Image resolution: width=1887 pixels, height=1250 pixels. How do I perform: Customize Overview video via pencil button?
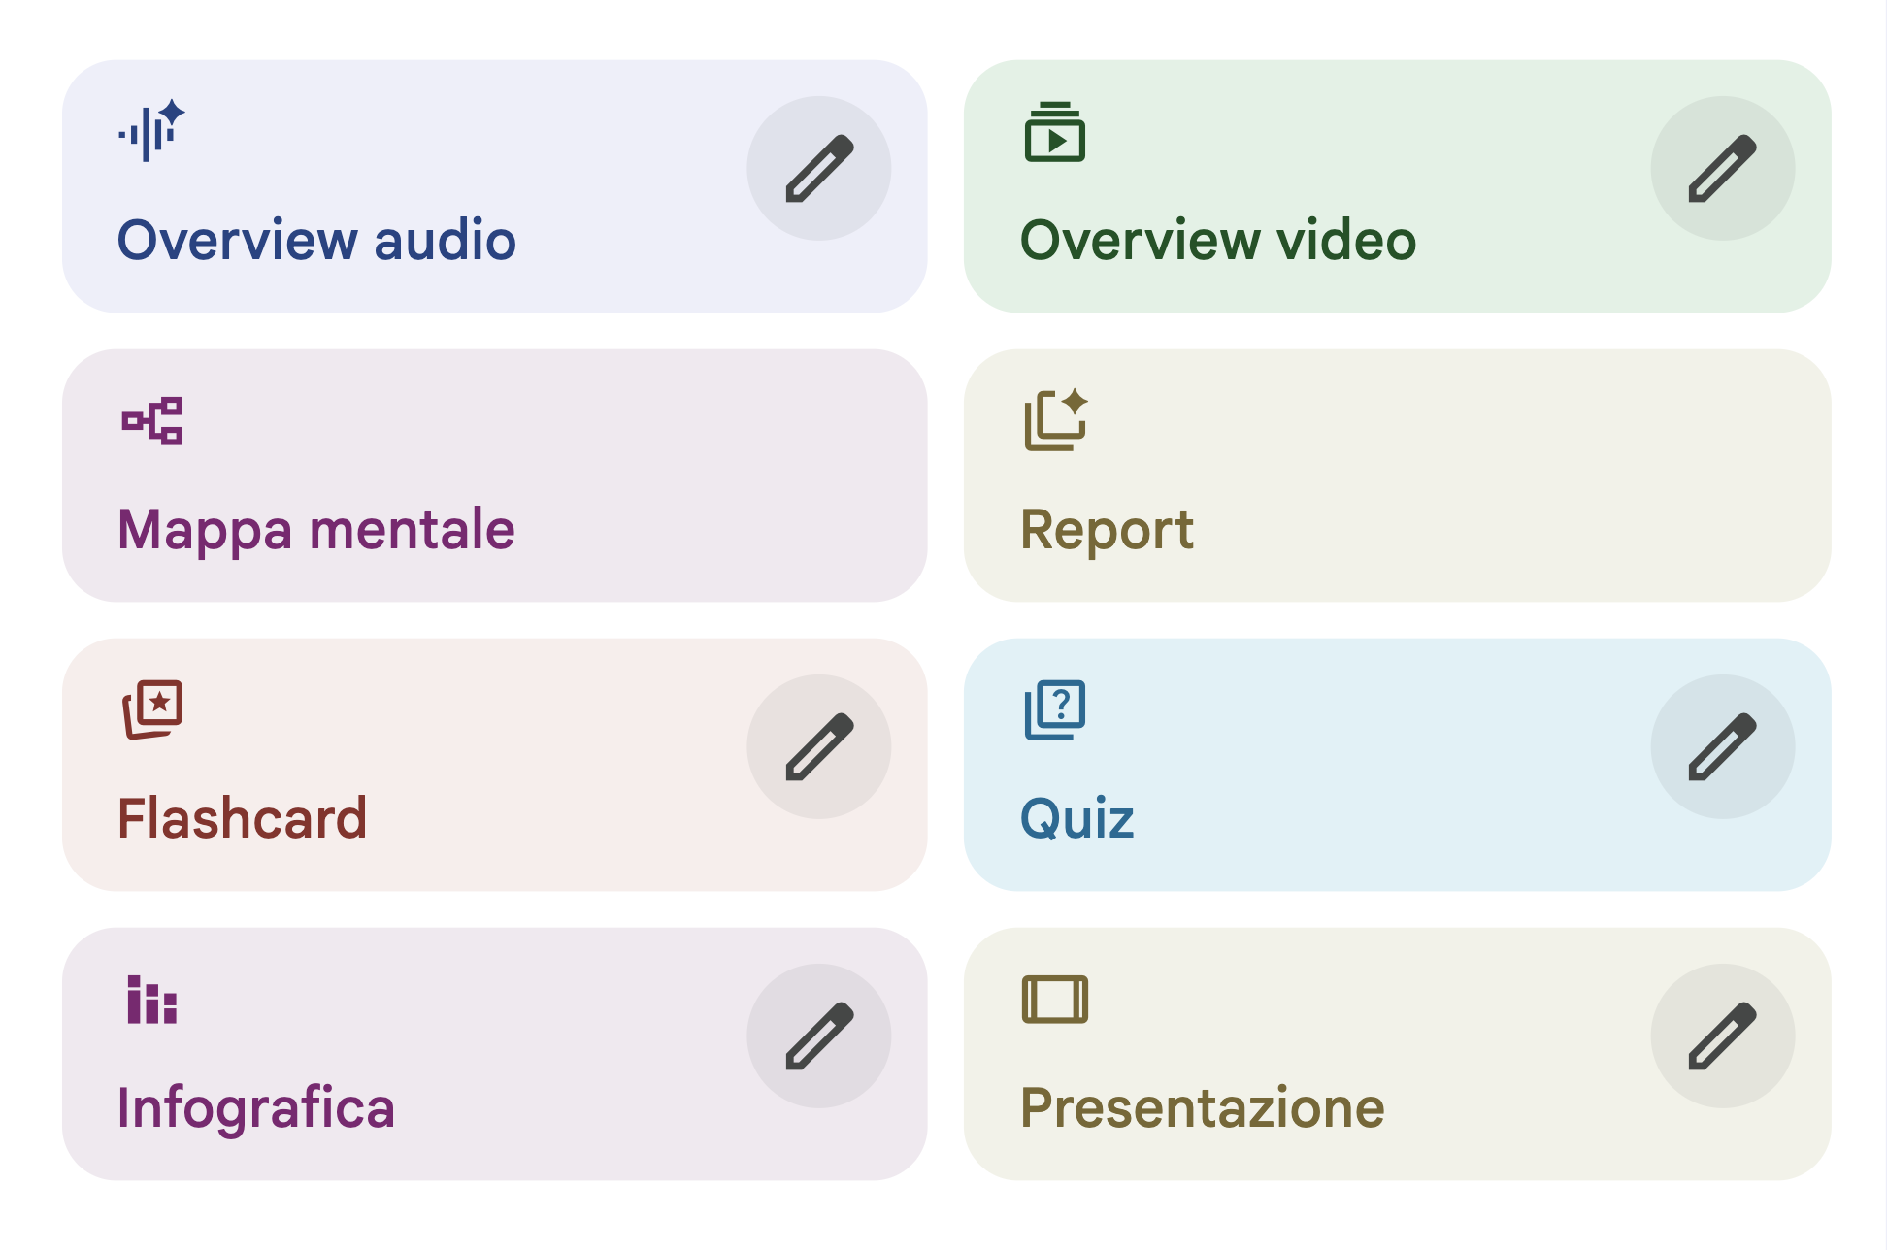1722,168
